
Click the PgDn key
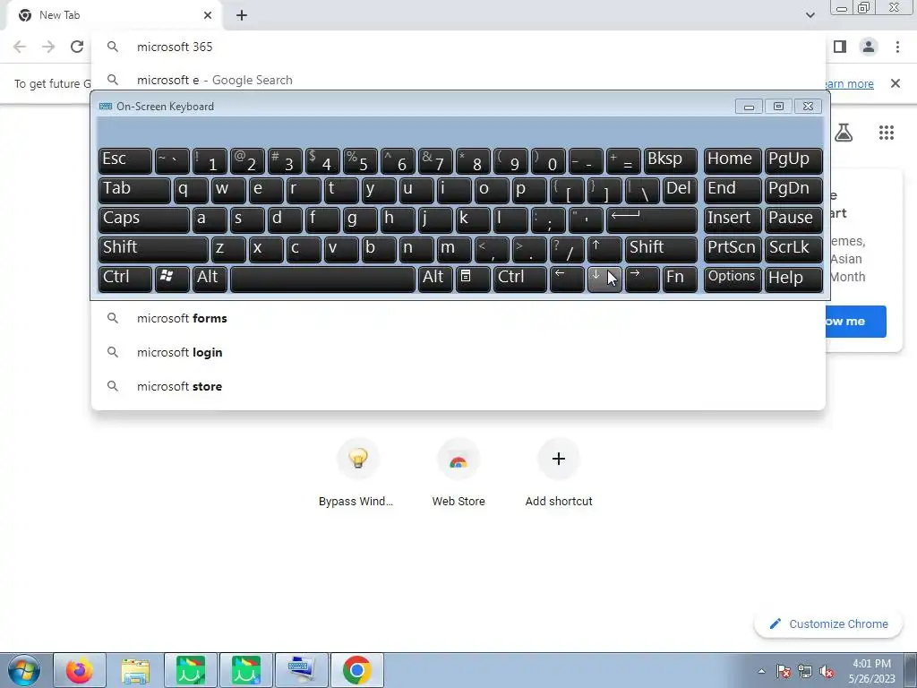(793, 190)
